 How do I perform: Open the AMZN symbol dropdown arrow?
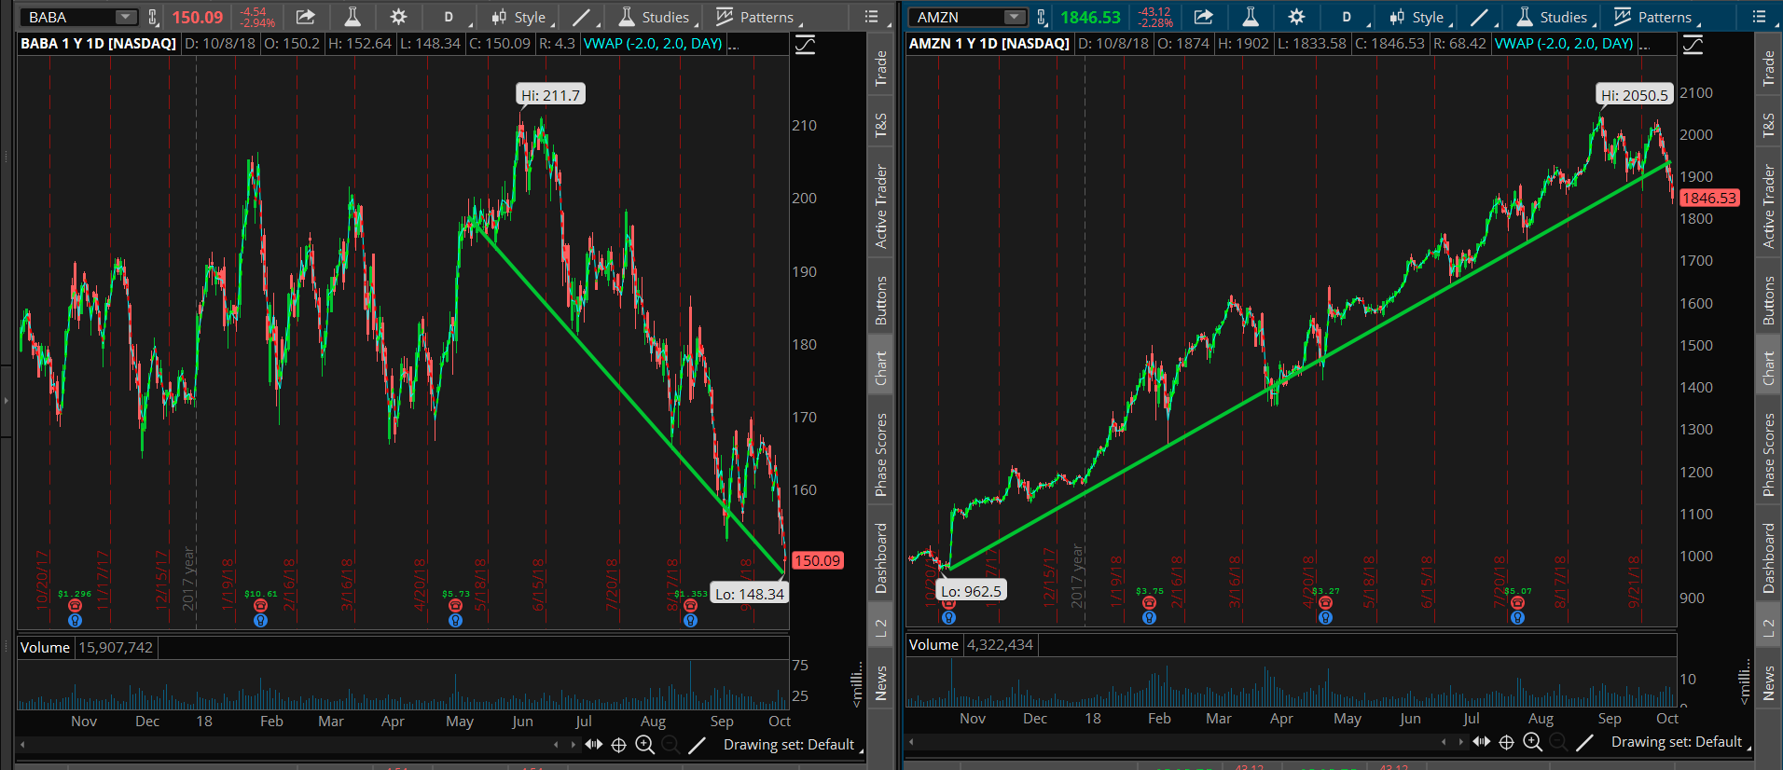(1015, 17)
